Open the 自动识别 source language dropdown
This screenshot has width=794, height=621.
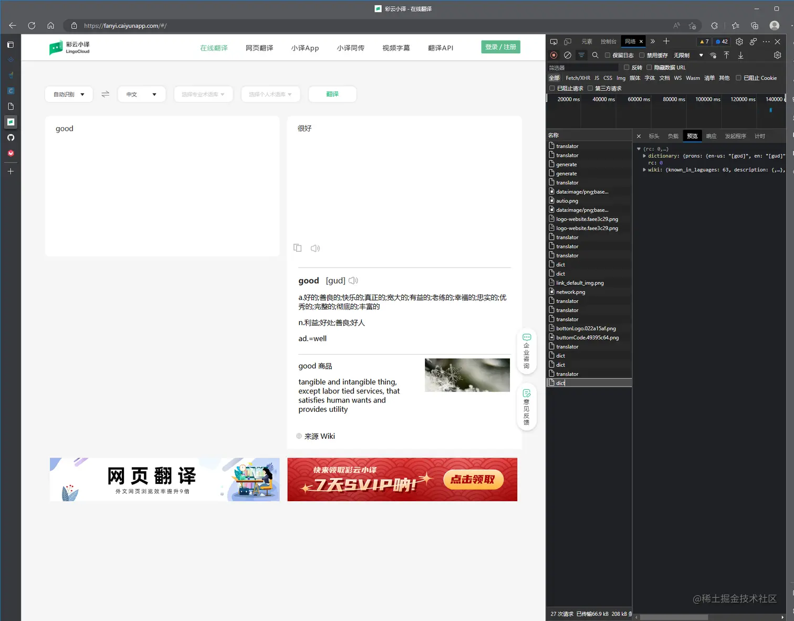click(69, 94)
